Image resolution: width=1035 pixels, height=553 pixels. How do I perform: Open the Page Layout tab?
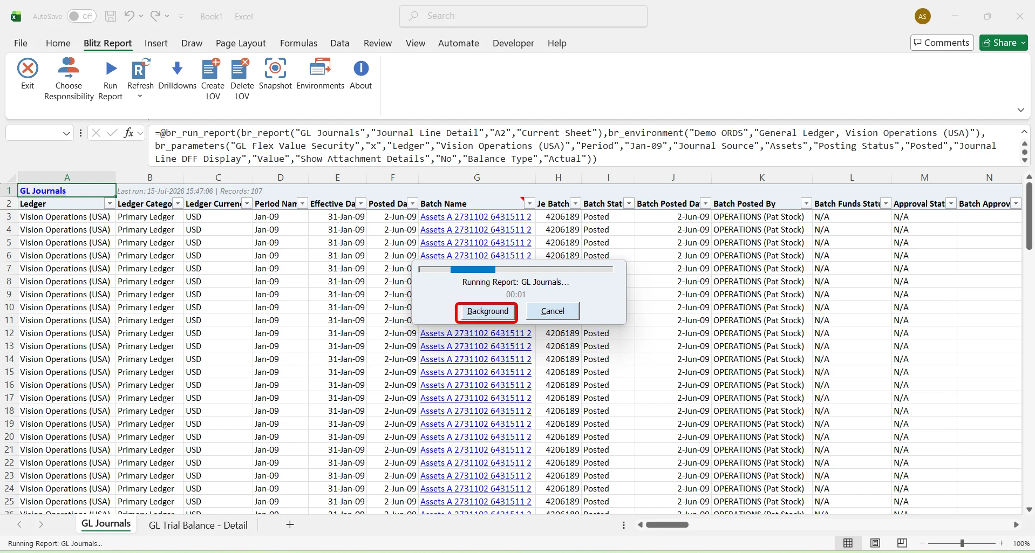click(x=241, y=43)
